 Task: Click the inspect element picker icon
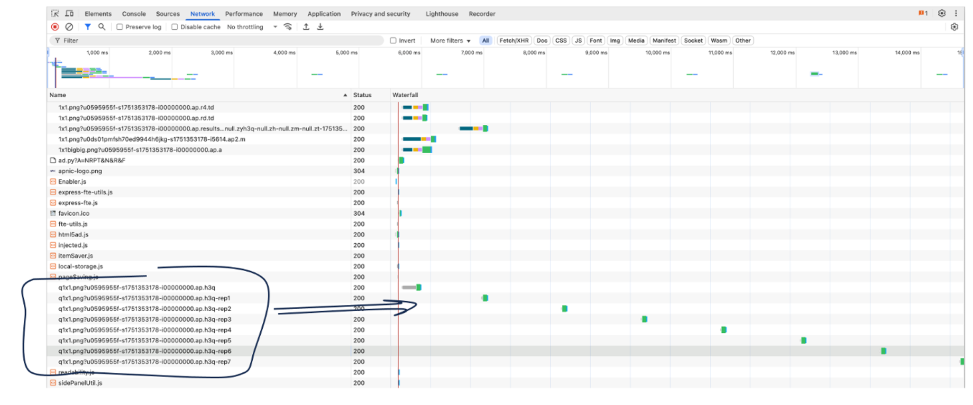55,14
